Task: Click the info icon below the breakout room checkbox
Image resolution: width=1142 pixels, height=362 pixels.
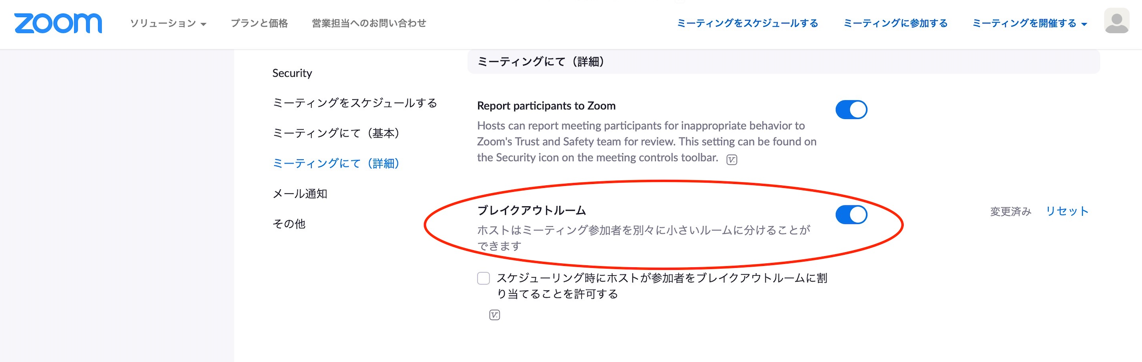Action: coord(495,315)
